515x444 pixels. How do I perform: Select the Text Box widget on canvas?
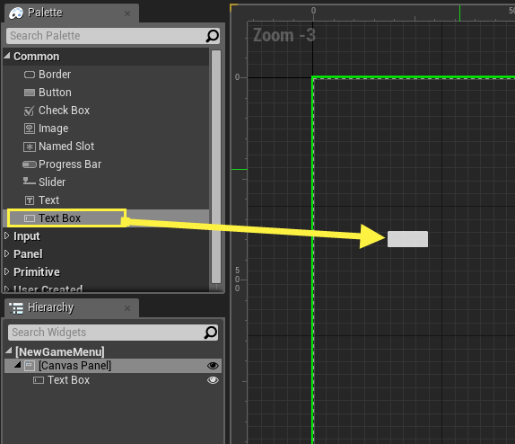click(407, 239)
